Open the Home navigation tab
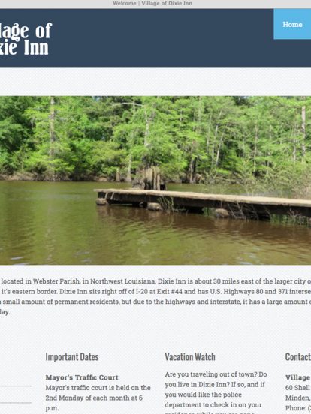The image size is (311, 414). pyautogui.click(x=292, y=24)
